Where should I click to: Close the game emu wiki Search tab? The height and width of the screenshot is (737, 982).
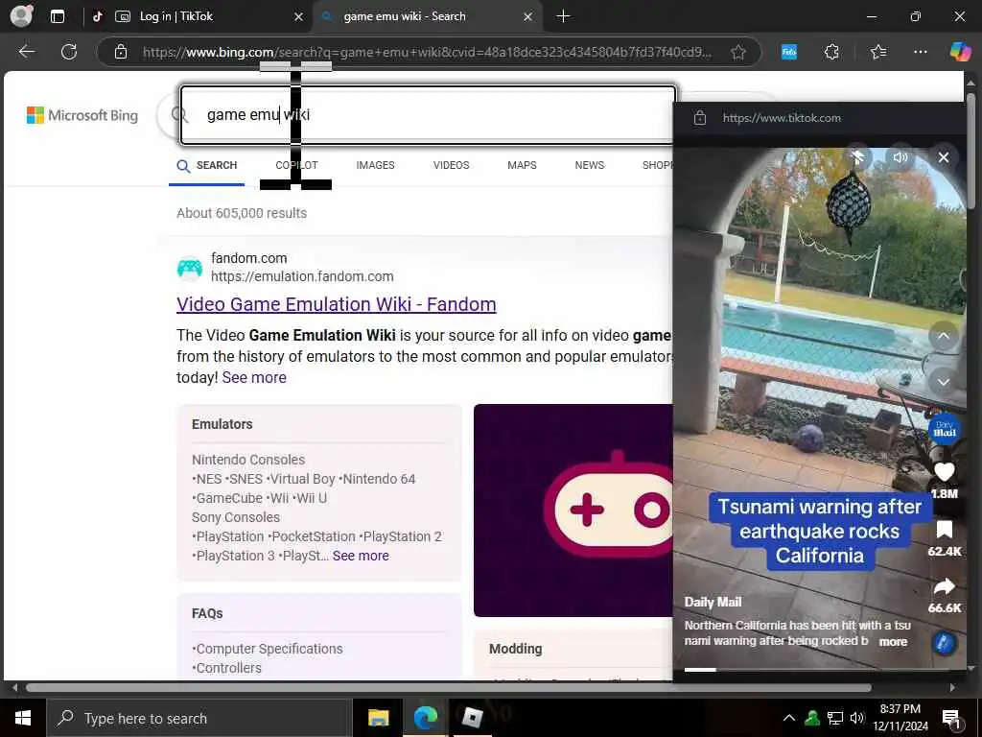[x=528, y=17]
